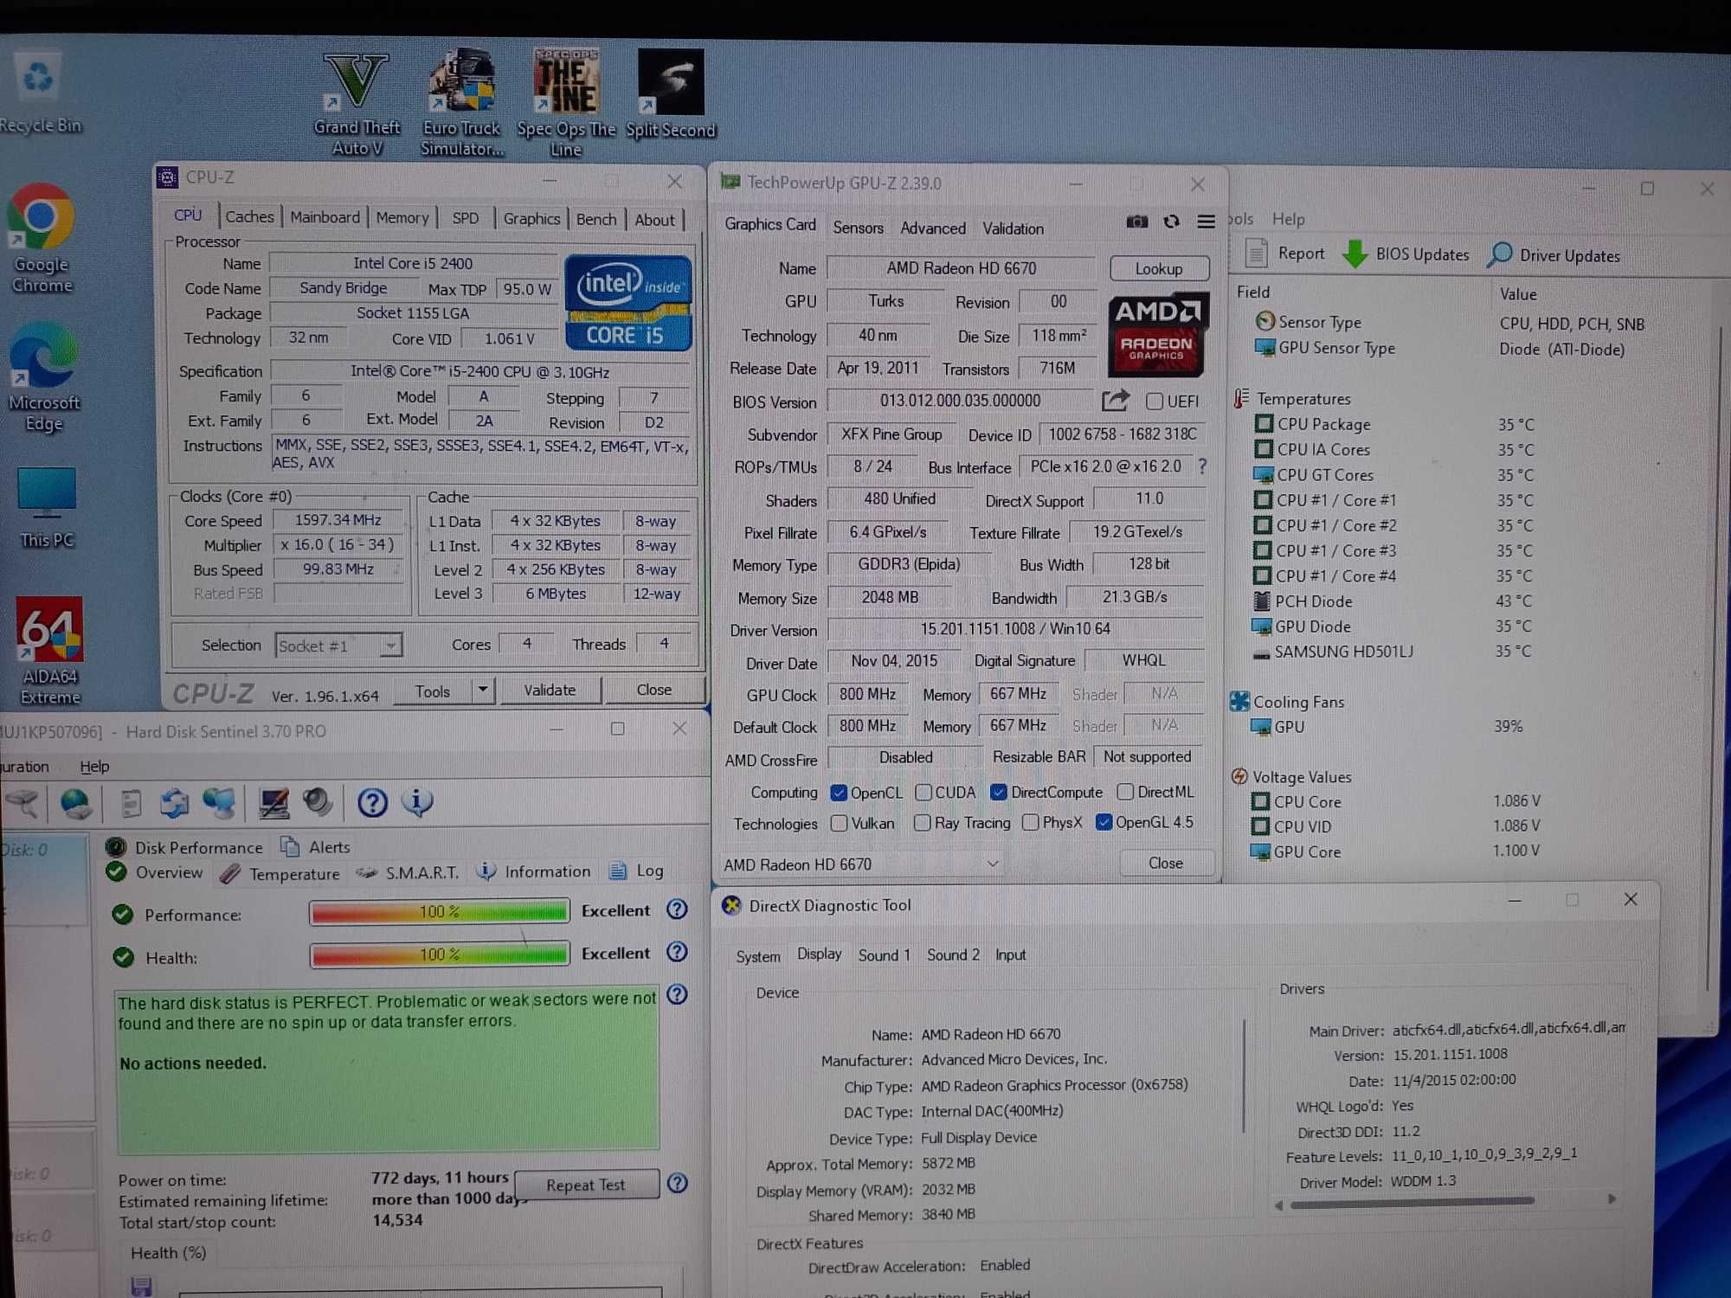Image resolution: width=1731 pixels, height=1298 pixels.
Task: Open the Split Second shortcut
Action: (671, 95)
